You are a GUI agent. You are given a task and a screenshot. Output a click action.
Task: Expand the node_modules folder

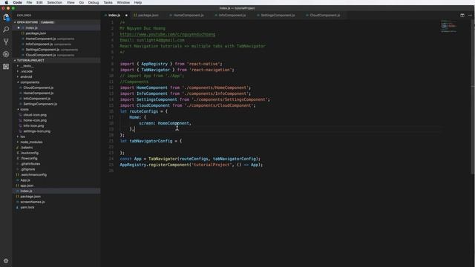(x=18, y=142)
